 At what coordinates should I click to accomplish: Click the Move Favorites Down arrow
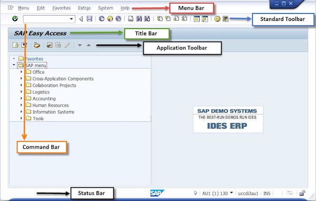(x=80, y=45)
